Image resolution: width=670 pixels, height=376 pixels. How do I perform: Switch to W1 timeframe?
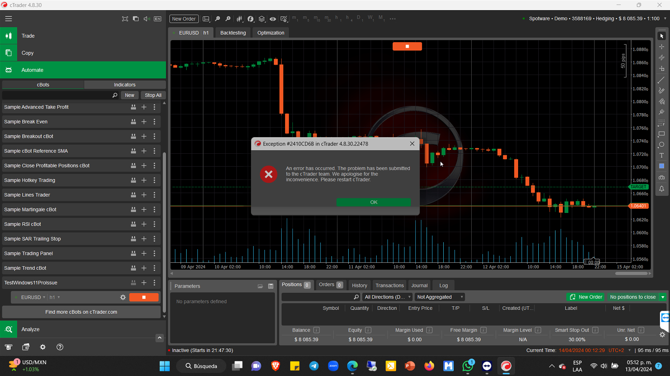coord(370,18)
